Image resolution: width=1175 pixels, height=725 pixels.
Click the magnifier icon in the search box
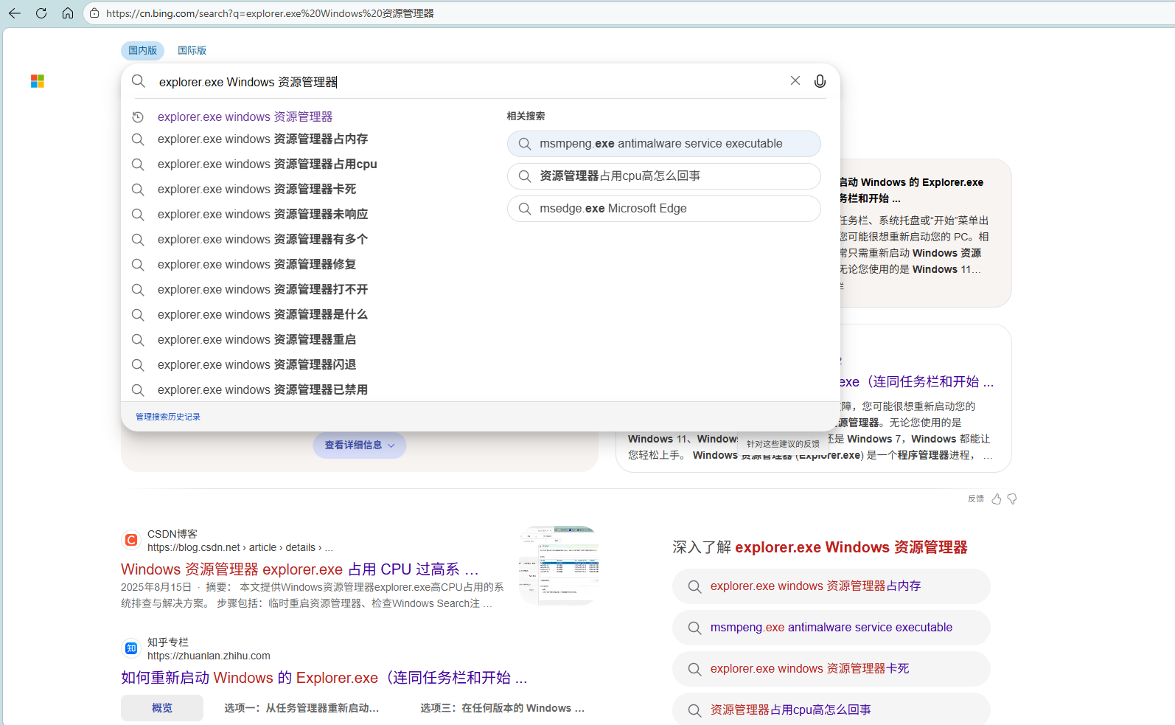click(x=139, y=81)
